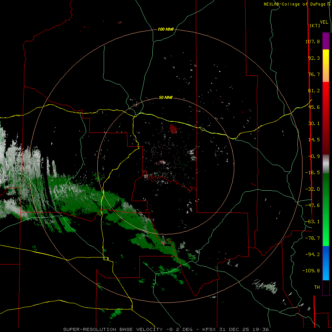Screen dimensions: 332x332
Task: Click the purple segment of velocity scale
Action: (326, 41)
